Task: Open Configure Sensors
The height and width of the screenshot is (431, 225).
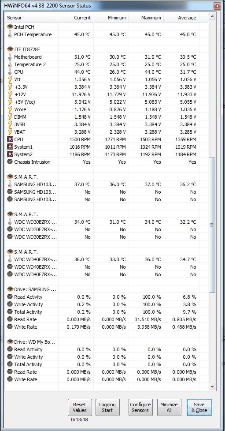Action: click(x=140, y=407)
